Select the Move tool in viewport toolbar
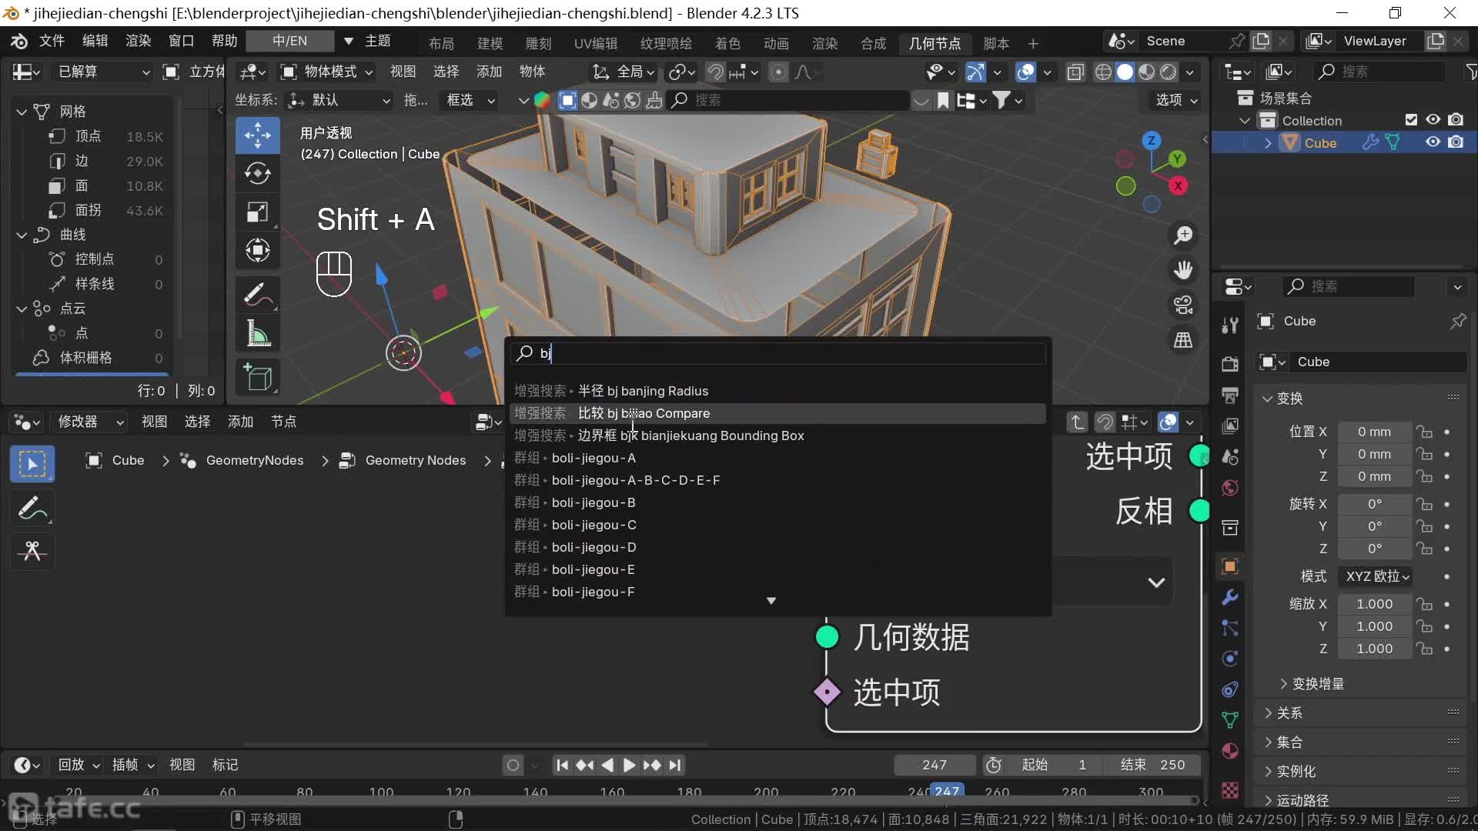 tap(257, 135)
